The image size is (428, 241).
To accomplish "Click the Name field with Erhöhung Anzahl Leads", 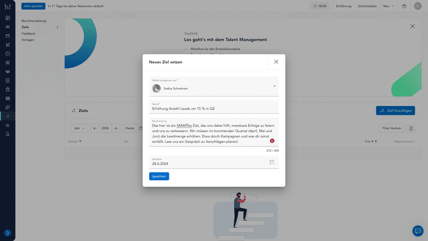I will pyautogui.click(x=214, y=107).
